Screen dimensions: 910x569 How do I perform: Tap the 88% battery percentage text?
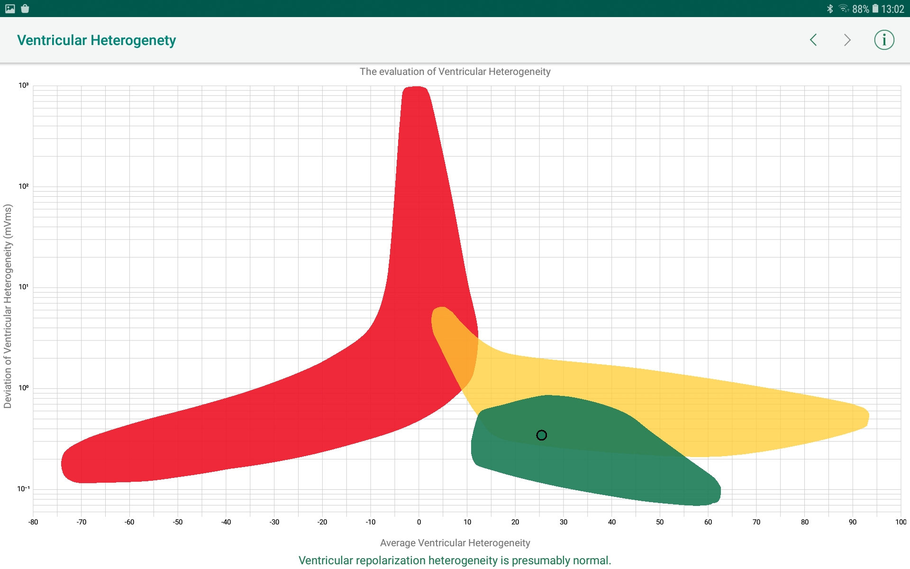pos(860,9)
